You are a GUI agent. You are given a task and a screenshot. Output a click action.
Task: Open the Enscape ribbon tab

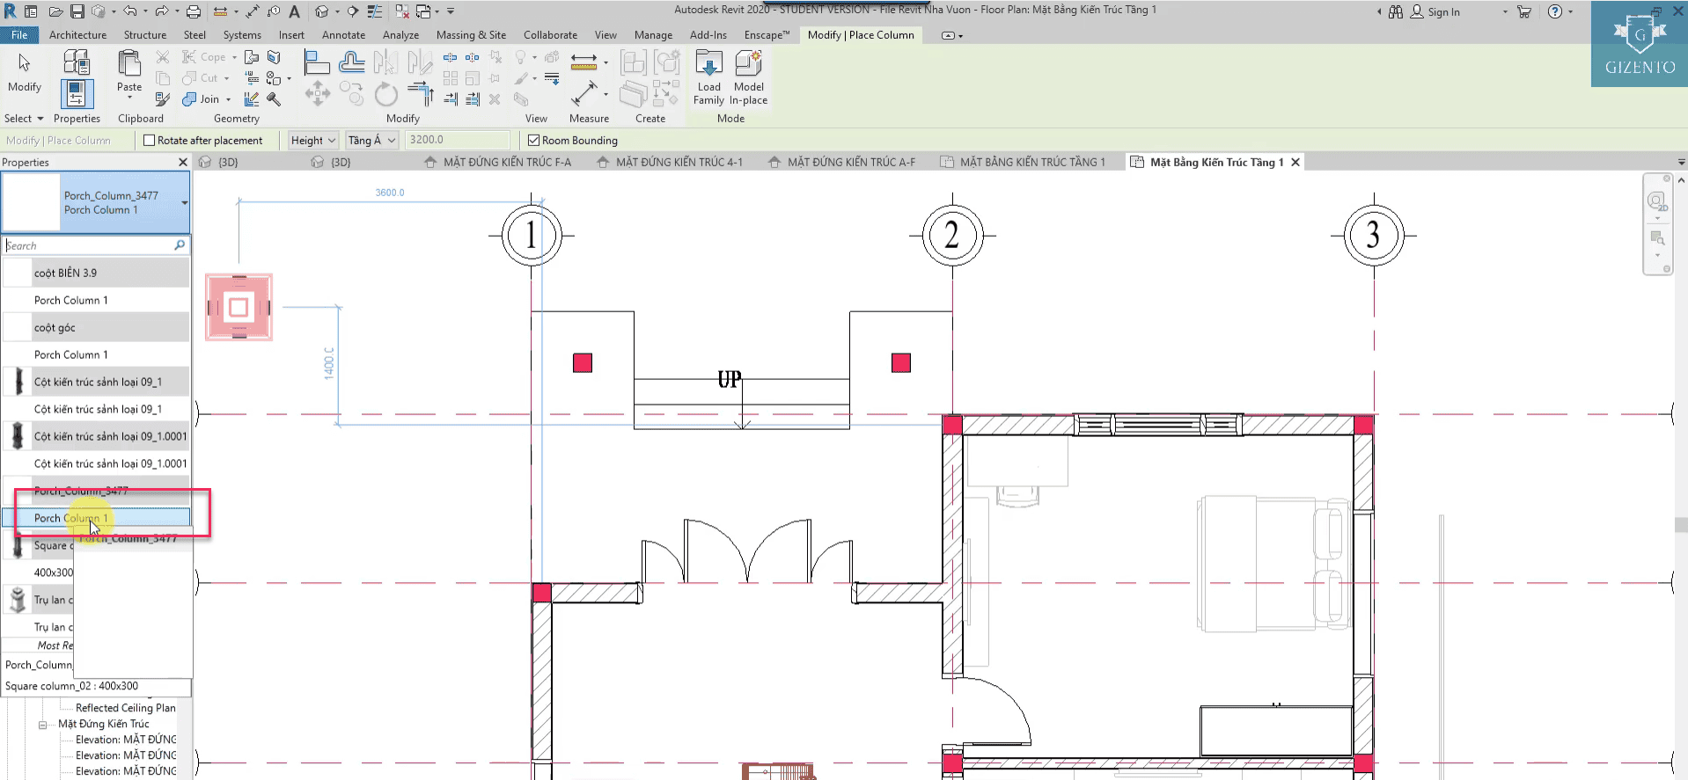pyautogui.click(x=767, y=35)
